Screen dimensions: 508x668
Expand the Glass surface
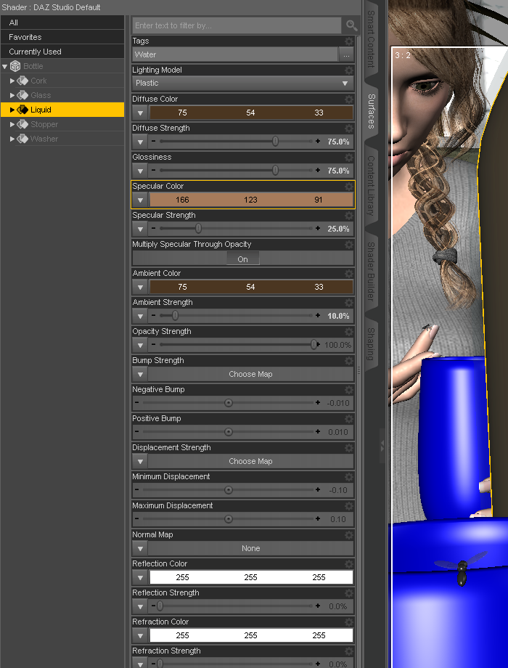click(x=12, y=95)
